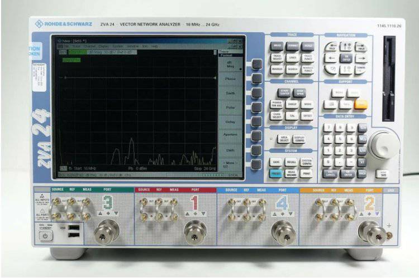419x278 pixels.
Task: Hit the DISPLAY CONFIG key
Action: (299, 139)
